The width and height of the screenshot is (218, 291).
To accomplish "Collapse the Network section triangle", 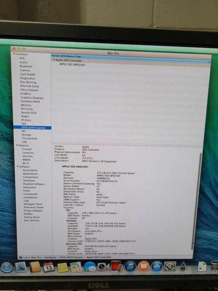I will click(17, 145).
